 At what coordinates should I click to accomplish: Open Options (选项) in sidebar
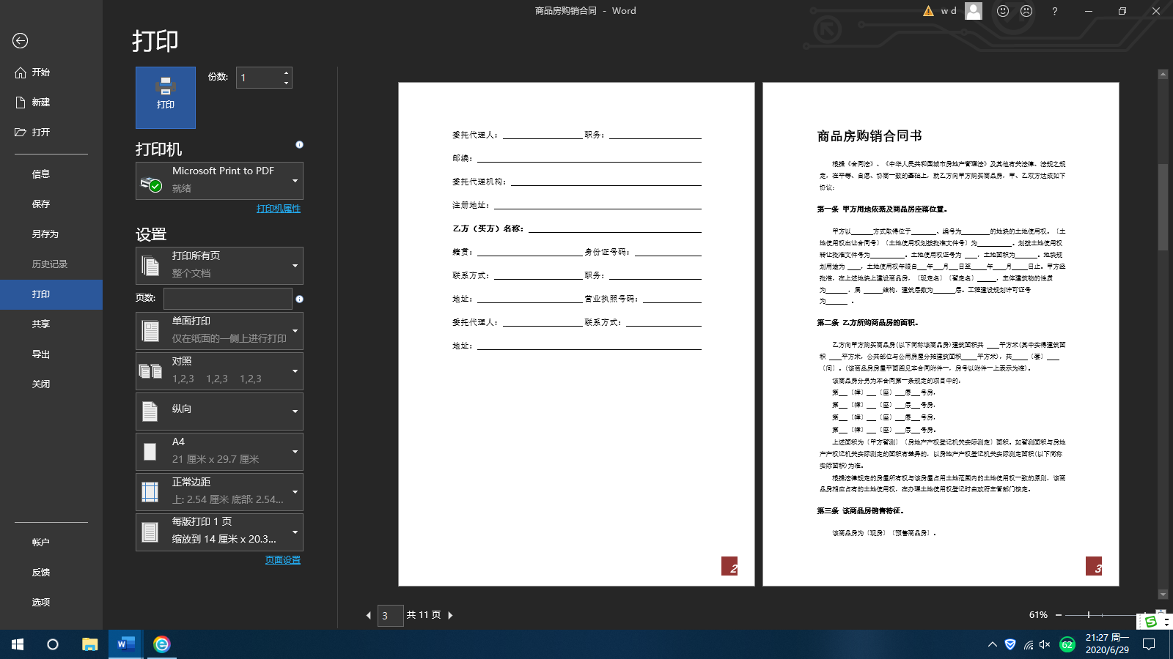(x=51, y=603)
